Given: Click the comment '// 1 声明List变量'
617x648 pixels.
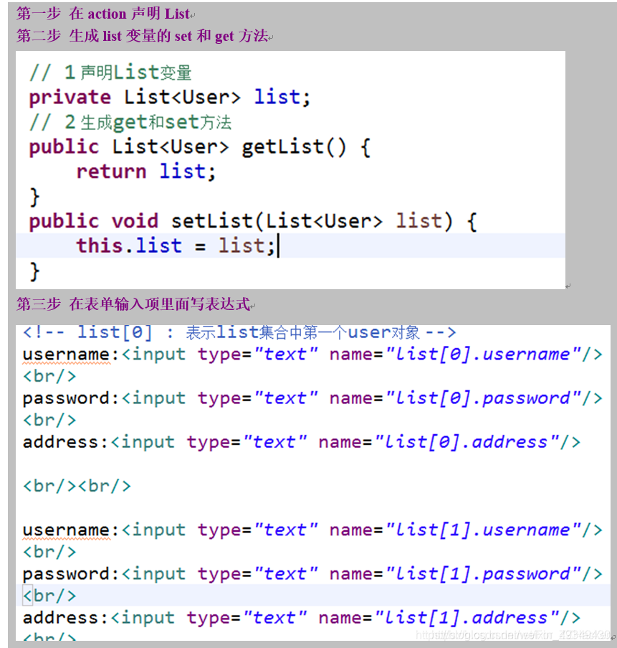Looking at the screenshot, I should pyautogui.click(x=110, y=72).
